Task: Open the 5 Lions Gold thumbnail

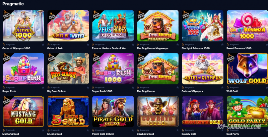Action: click(68, 111)
